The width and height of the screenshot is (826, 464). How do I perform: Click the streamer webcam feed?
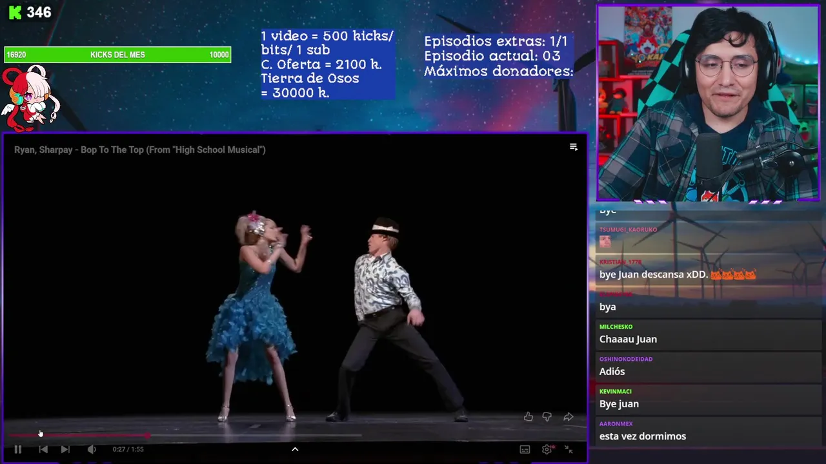point(708,103)
